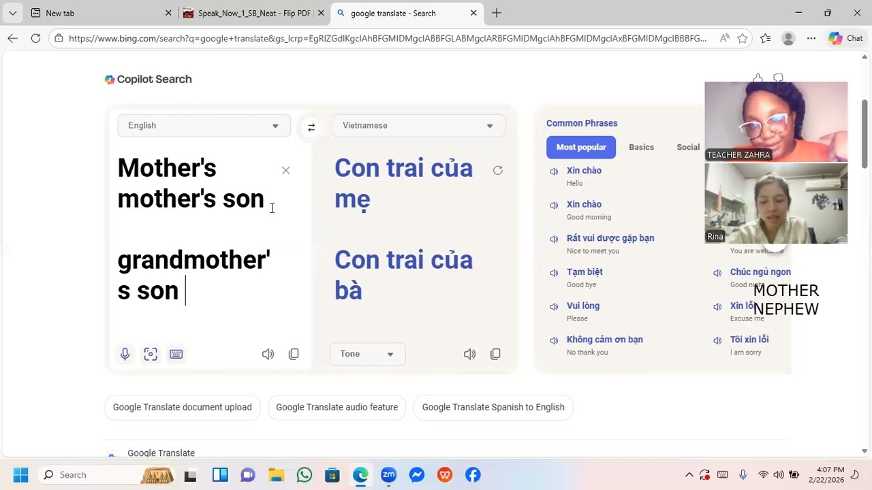Open the Vietnamese target language dropdown

pos(418,126)
